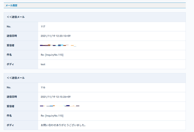This screenshot has width=194, height=132.
Task: Click the 受信者 label in mail 116
Action: click(11, 106)
